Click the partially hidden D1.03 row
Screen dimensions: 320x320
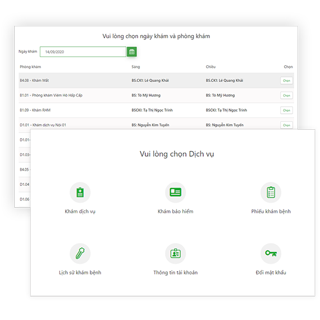coord(25,155)
